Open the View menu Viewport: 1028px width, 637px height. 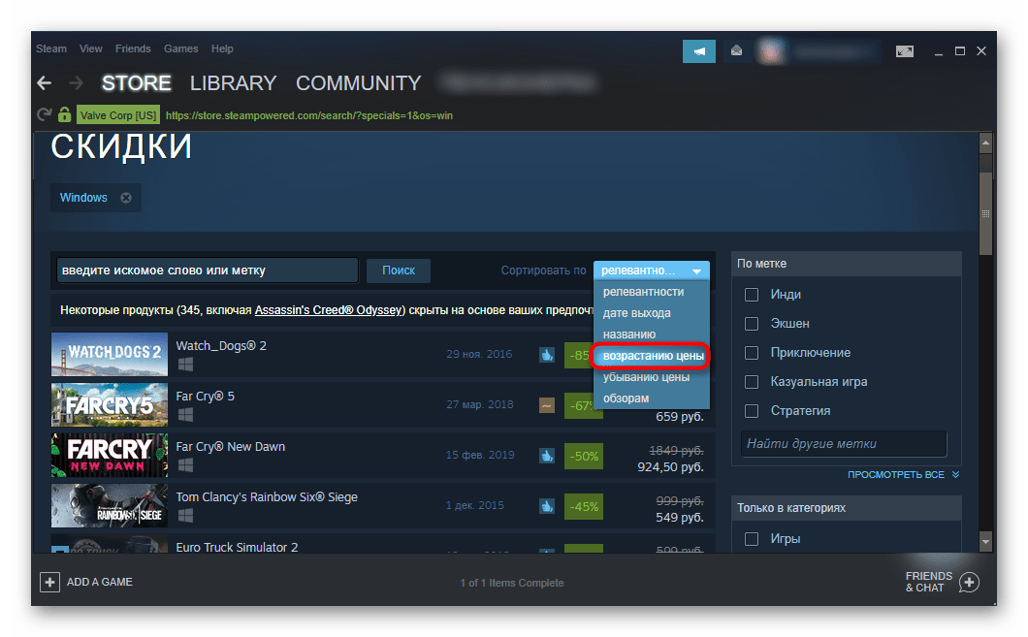[x=90, y=48]
